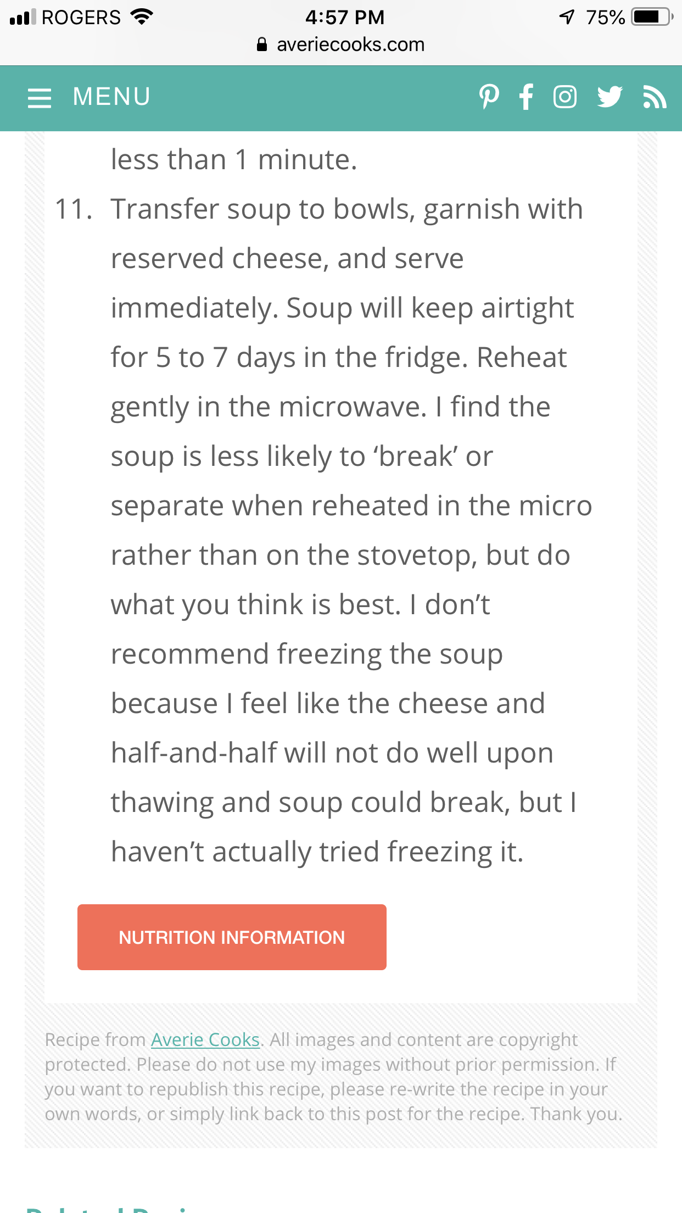Open the Pinterest profile icon

point(489,97)
